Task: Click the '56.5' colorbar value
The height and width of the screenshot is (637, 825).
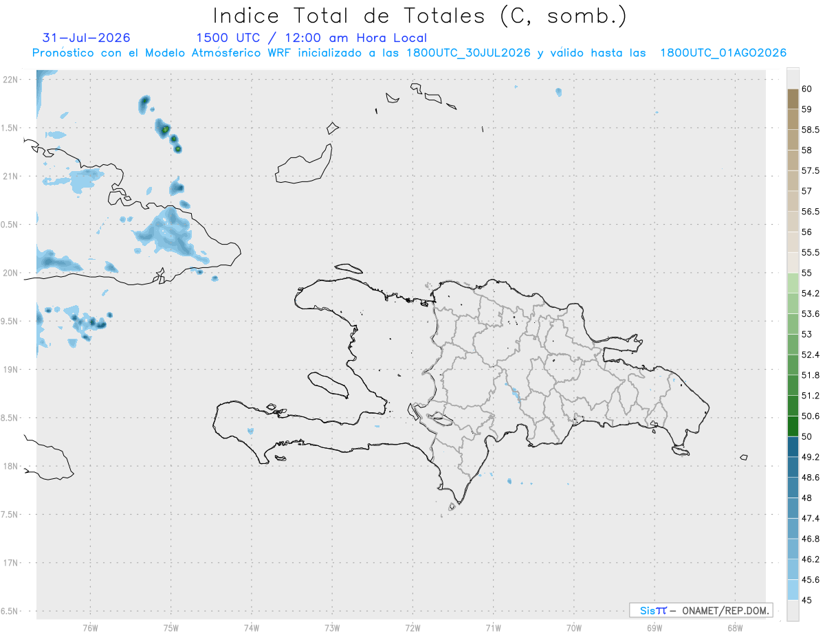Action: click(x=811, y=212)
